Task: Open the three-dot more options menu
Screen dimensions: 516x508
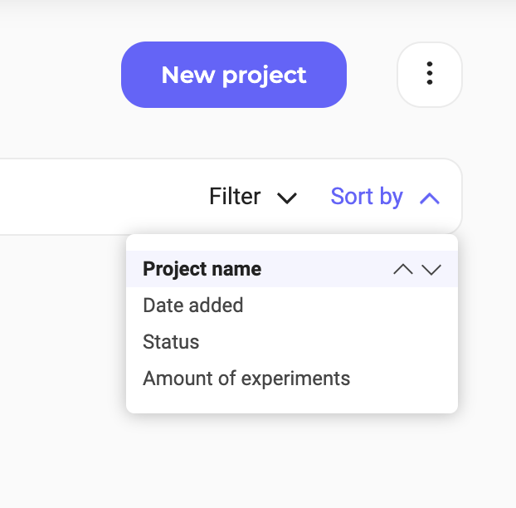Action: point(429,74)
